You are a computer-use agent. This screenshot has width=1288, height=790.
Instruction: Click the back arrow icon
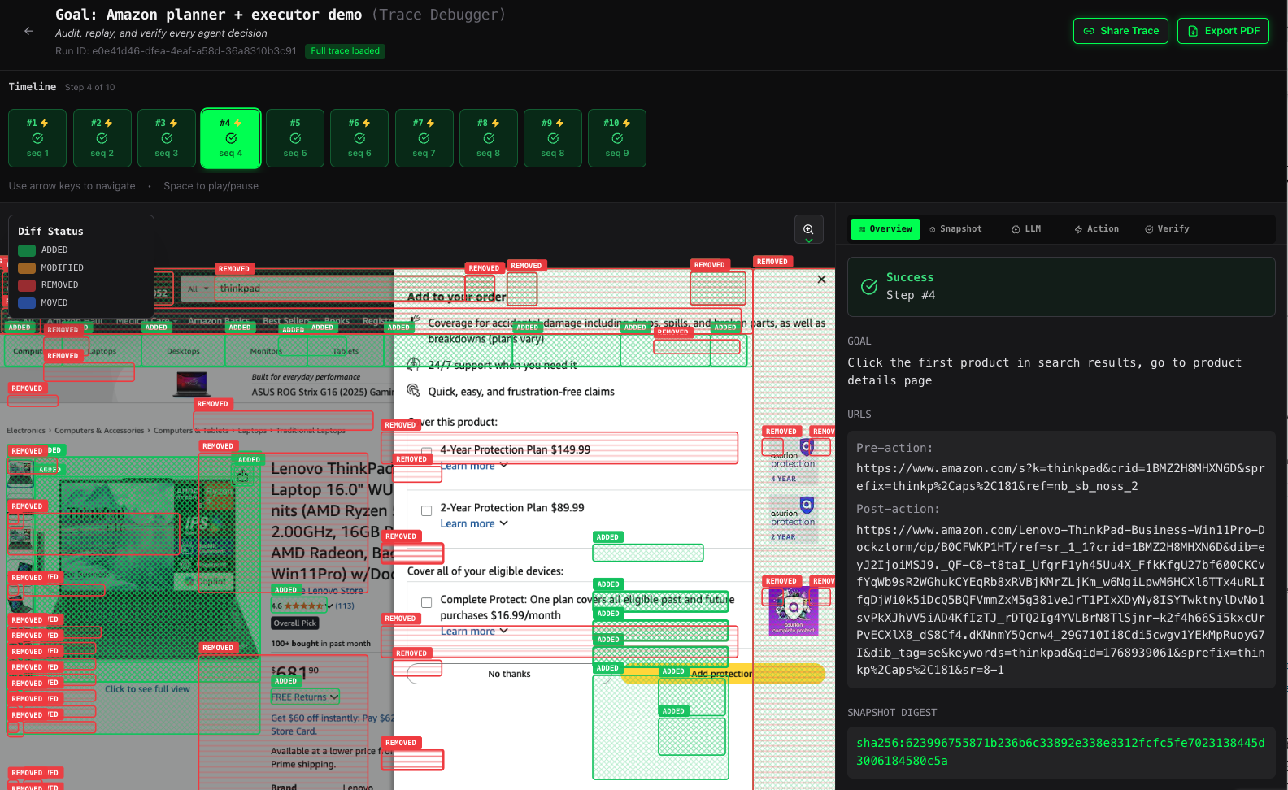28,31
